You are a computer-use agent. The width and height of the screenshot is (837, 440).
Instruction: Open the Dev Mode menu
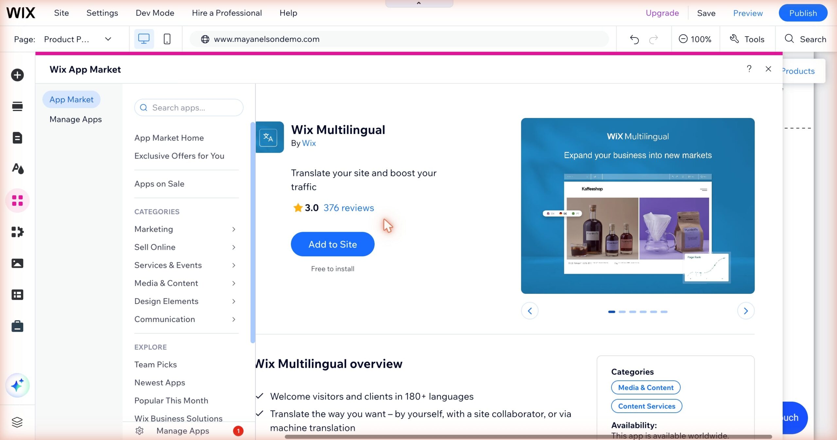pos(155,13)
